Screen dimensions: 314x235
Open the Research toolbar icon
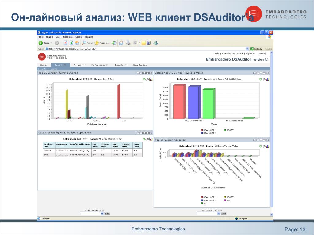(x=149, y=43)
